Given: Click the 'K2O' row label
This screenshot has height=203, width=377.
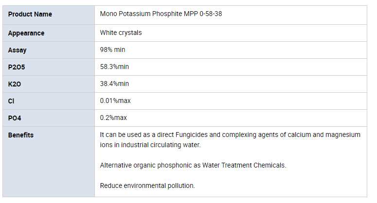Looking at the screenshot, I should point(15,84).
